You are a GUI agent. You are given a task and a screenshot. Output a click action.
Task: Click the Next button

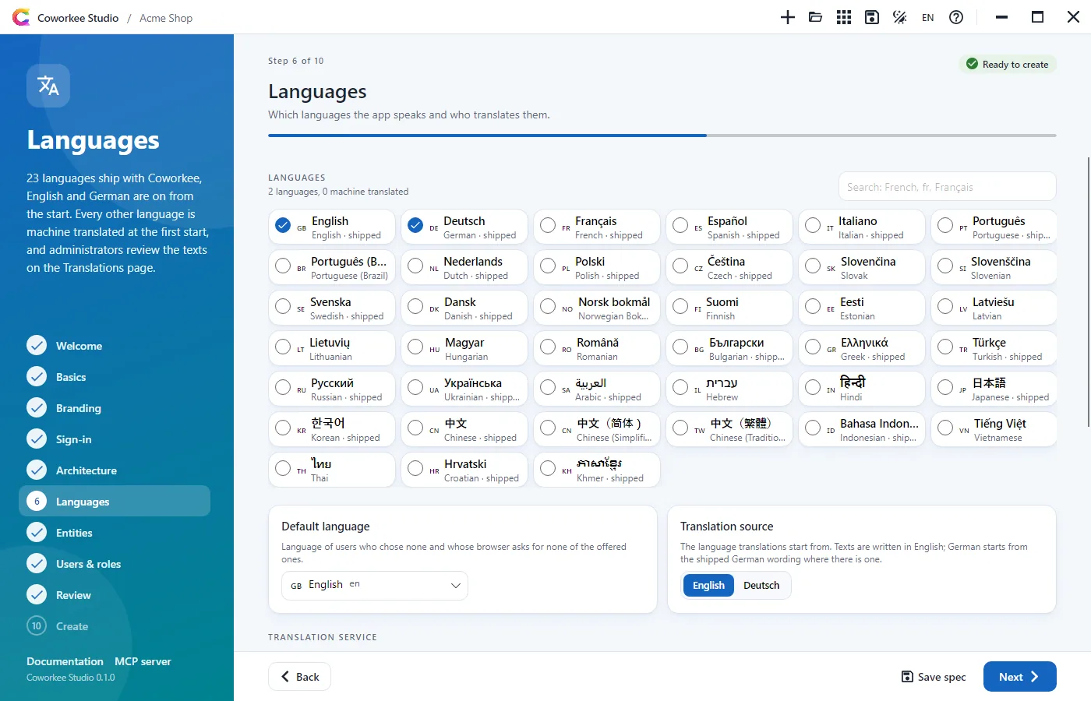[1019, 676]
